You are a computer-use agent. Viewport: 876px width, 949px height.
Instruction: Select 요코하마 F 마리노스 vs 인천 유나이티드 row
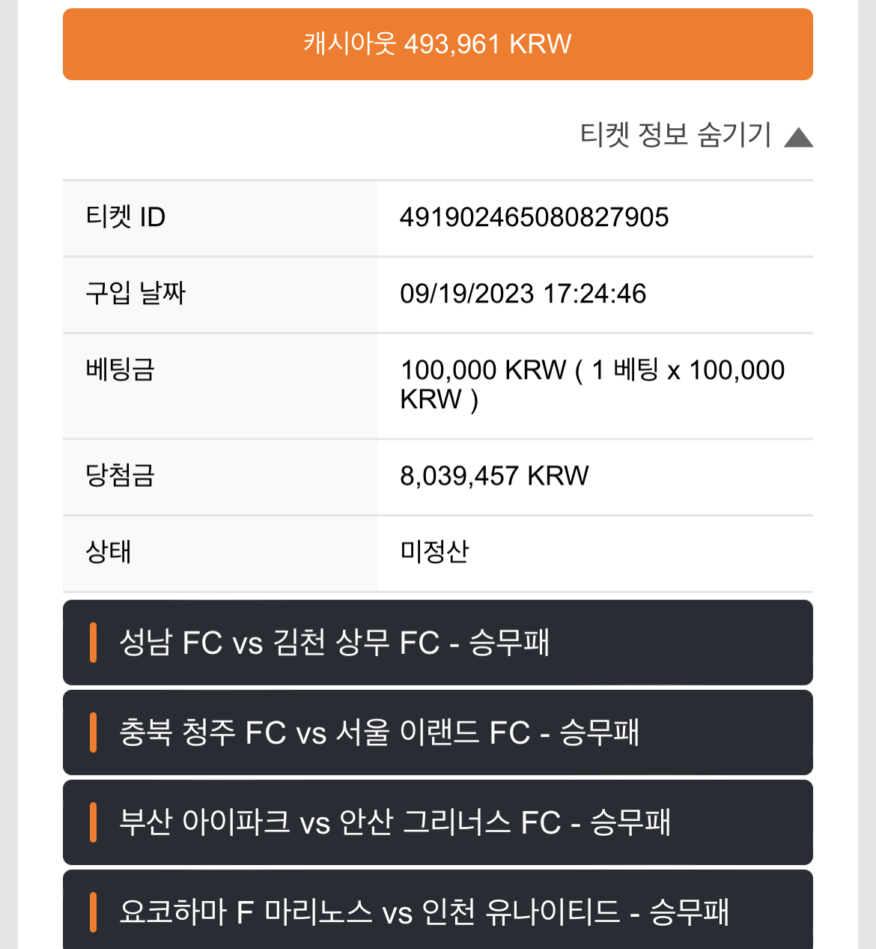438,910
